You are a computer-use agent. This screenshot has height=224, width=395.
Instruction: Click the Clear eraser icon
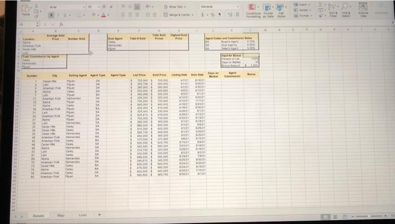[x=321, y=16]
